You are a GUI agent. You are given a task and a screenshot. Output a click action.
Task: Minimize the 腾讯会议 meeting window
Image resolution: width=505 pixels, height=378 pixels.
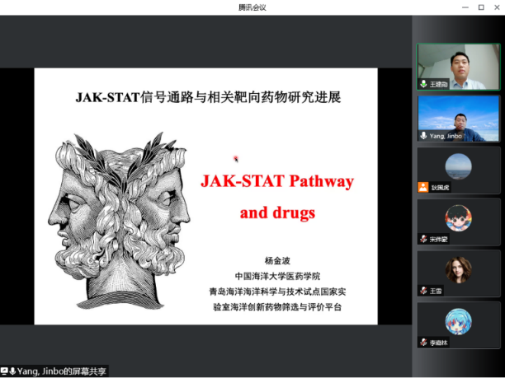click(464, 7)
